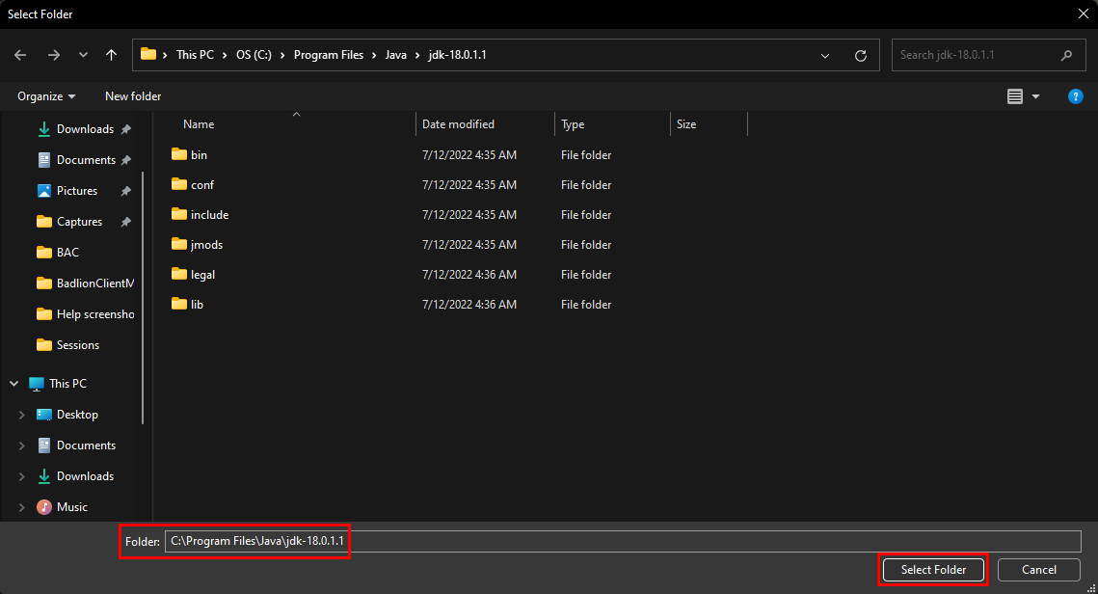Click the Forward navigation arrow
Image resolution: width=1098 pixels, height=594 pixels.
pyautogui.click(x=53, y=55)
